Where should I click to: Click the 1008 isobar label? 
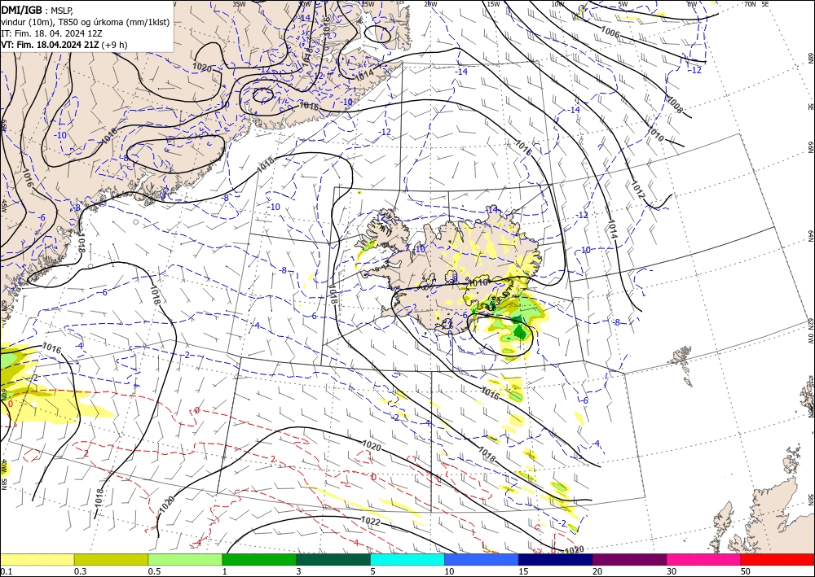(675, 105)
